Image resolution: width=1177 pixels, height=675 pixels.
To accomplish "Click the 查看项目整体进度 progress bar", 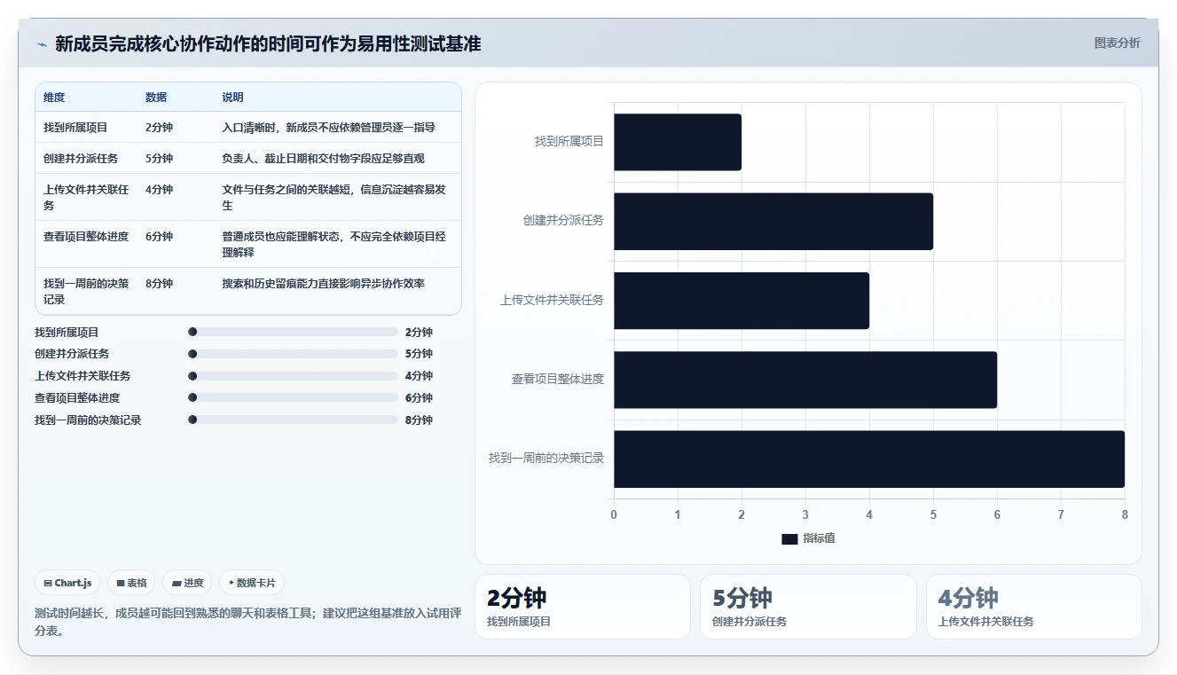I will 293,397.
